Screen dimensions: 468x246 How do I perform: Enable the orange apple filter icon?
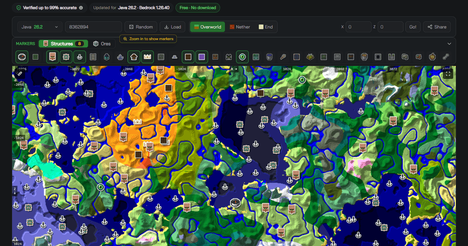[432, 57]
